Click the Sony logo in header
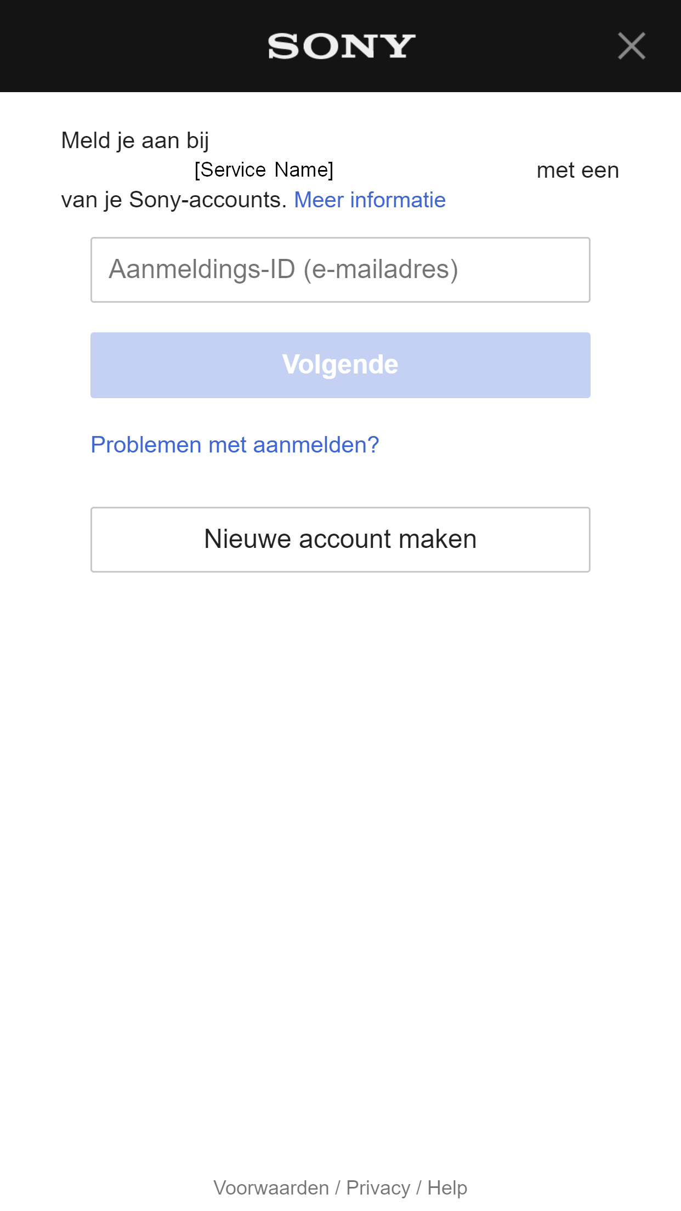 click(x=340, y=46)
